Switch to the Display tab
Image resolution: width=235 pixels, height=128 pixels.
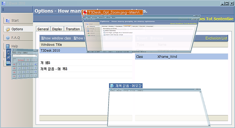click(57, 29)
